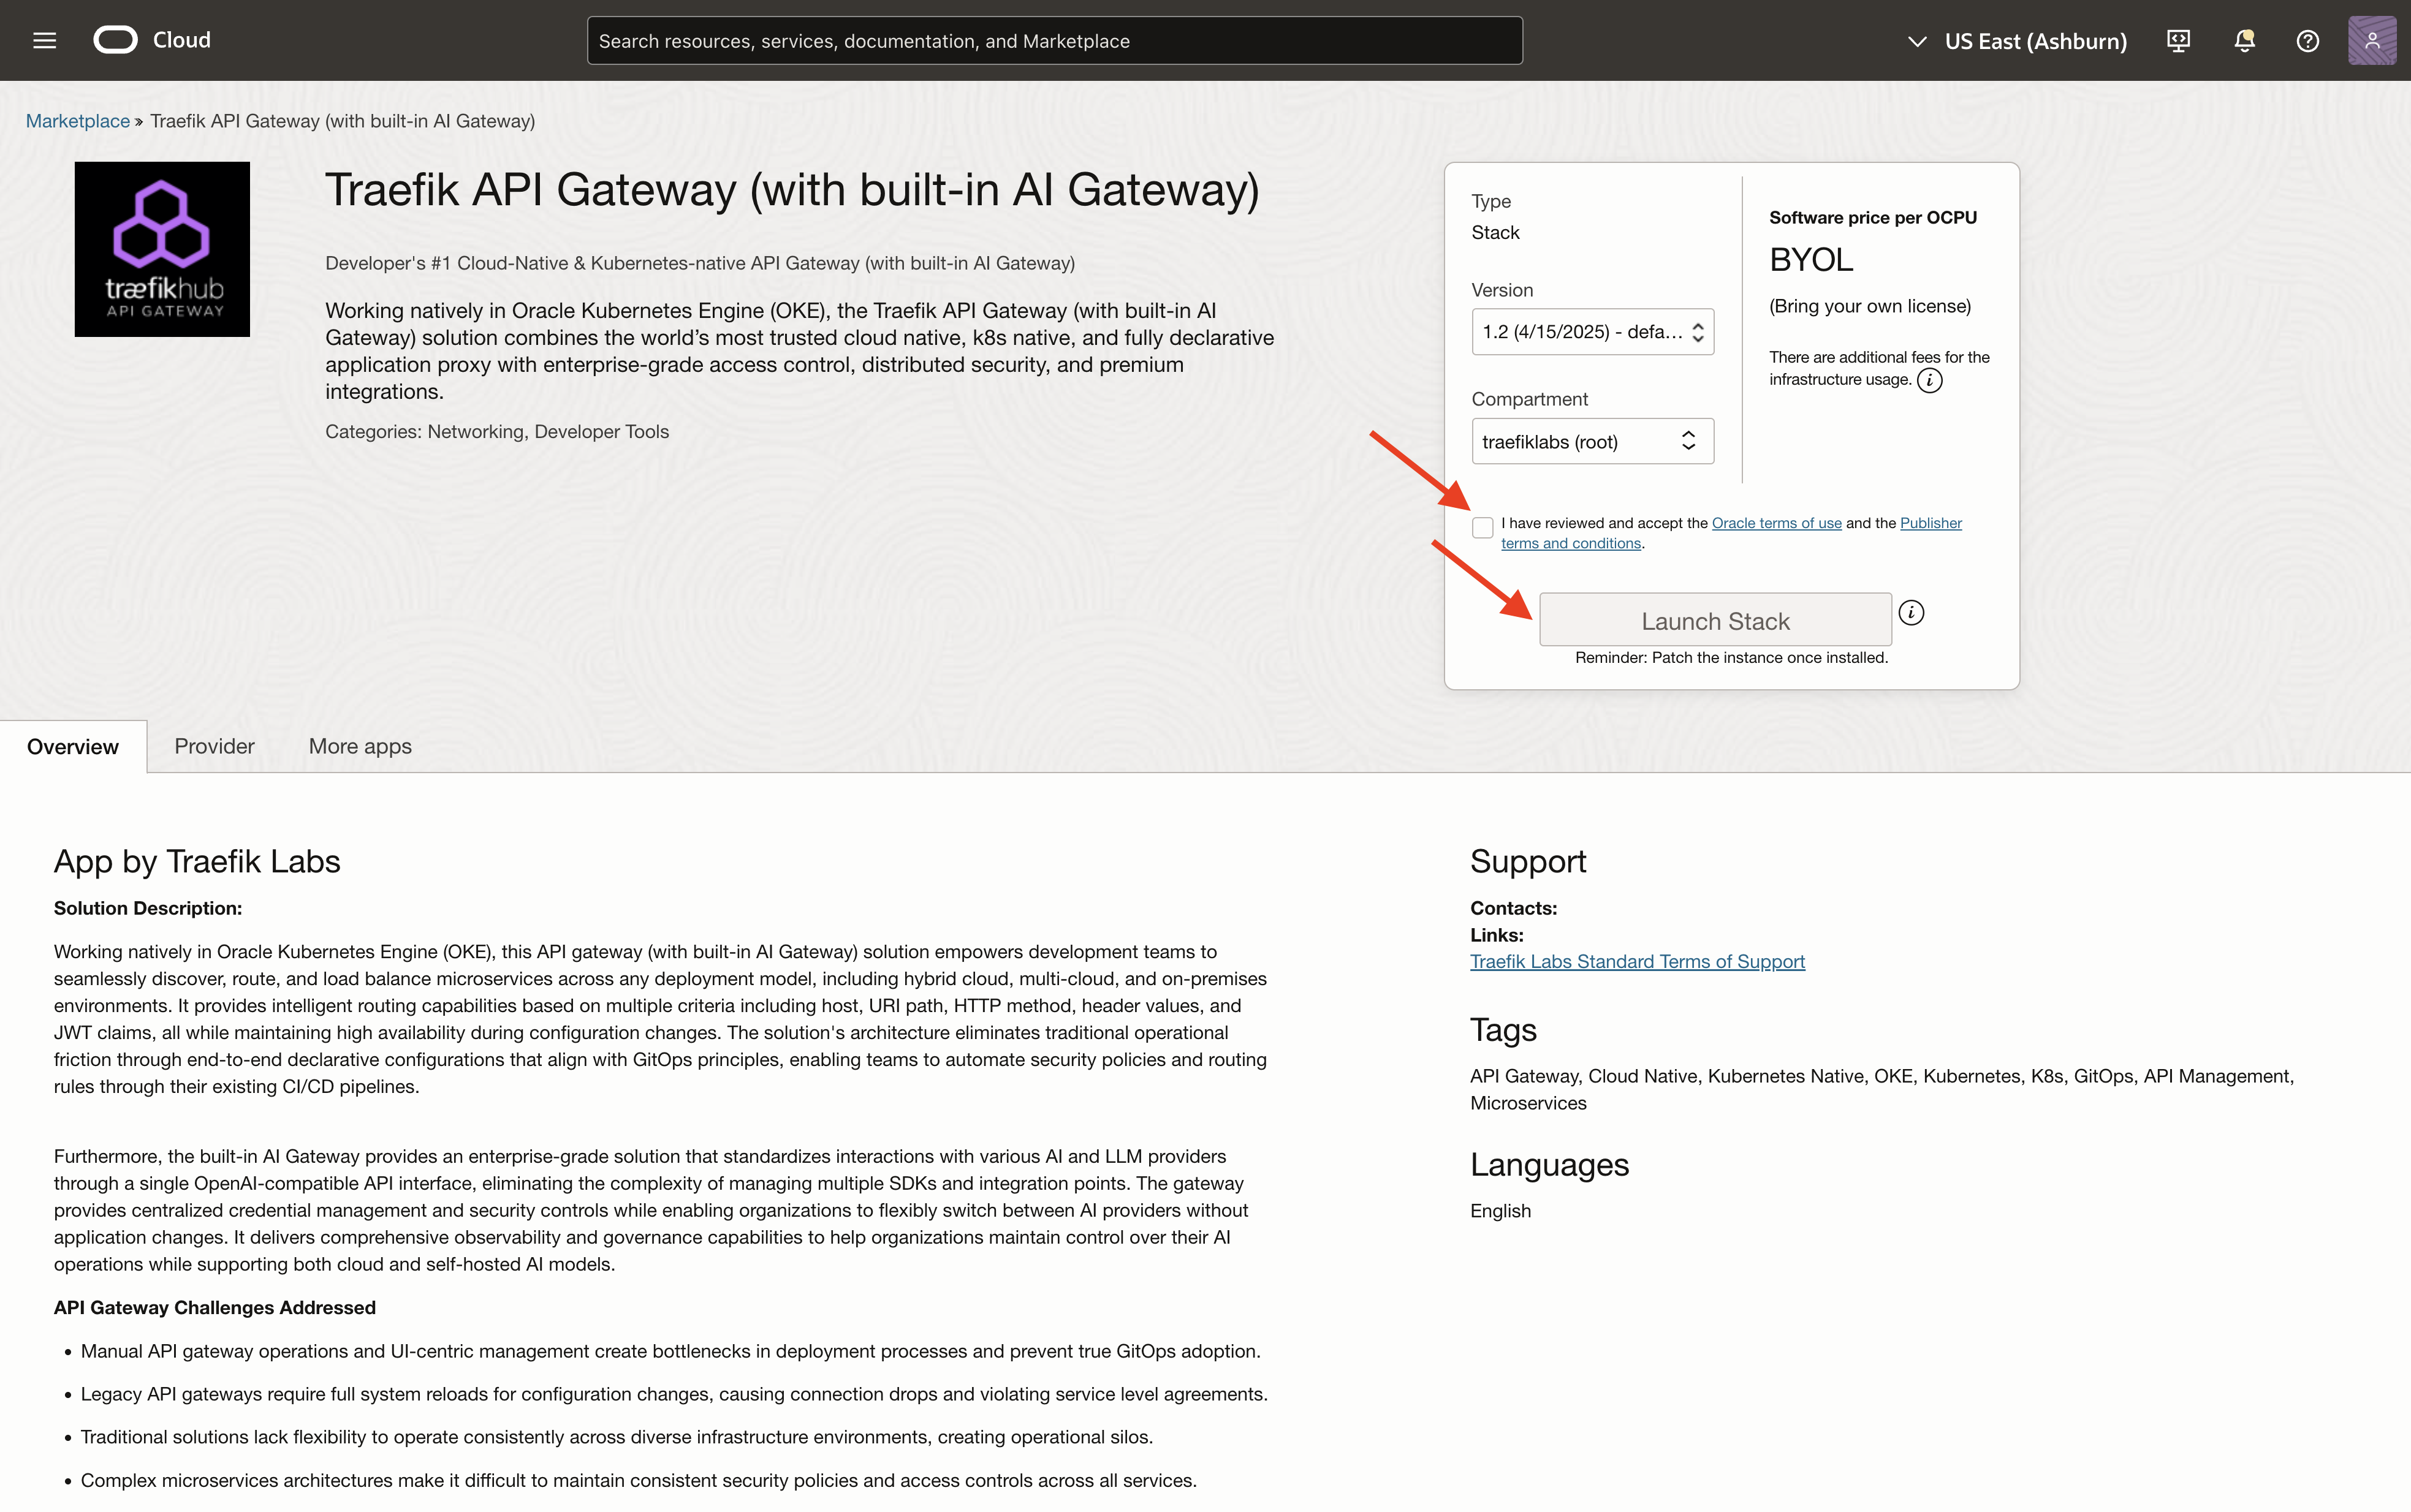Screen dimensions: 2411x1512
Task: Click the Traefik Hub logo thumbnail
Action: [162, 249]
